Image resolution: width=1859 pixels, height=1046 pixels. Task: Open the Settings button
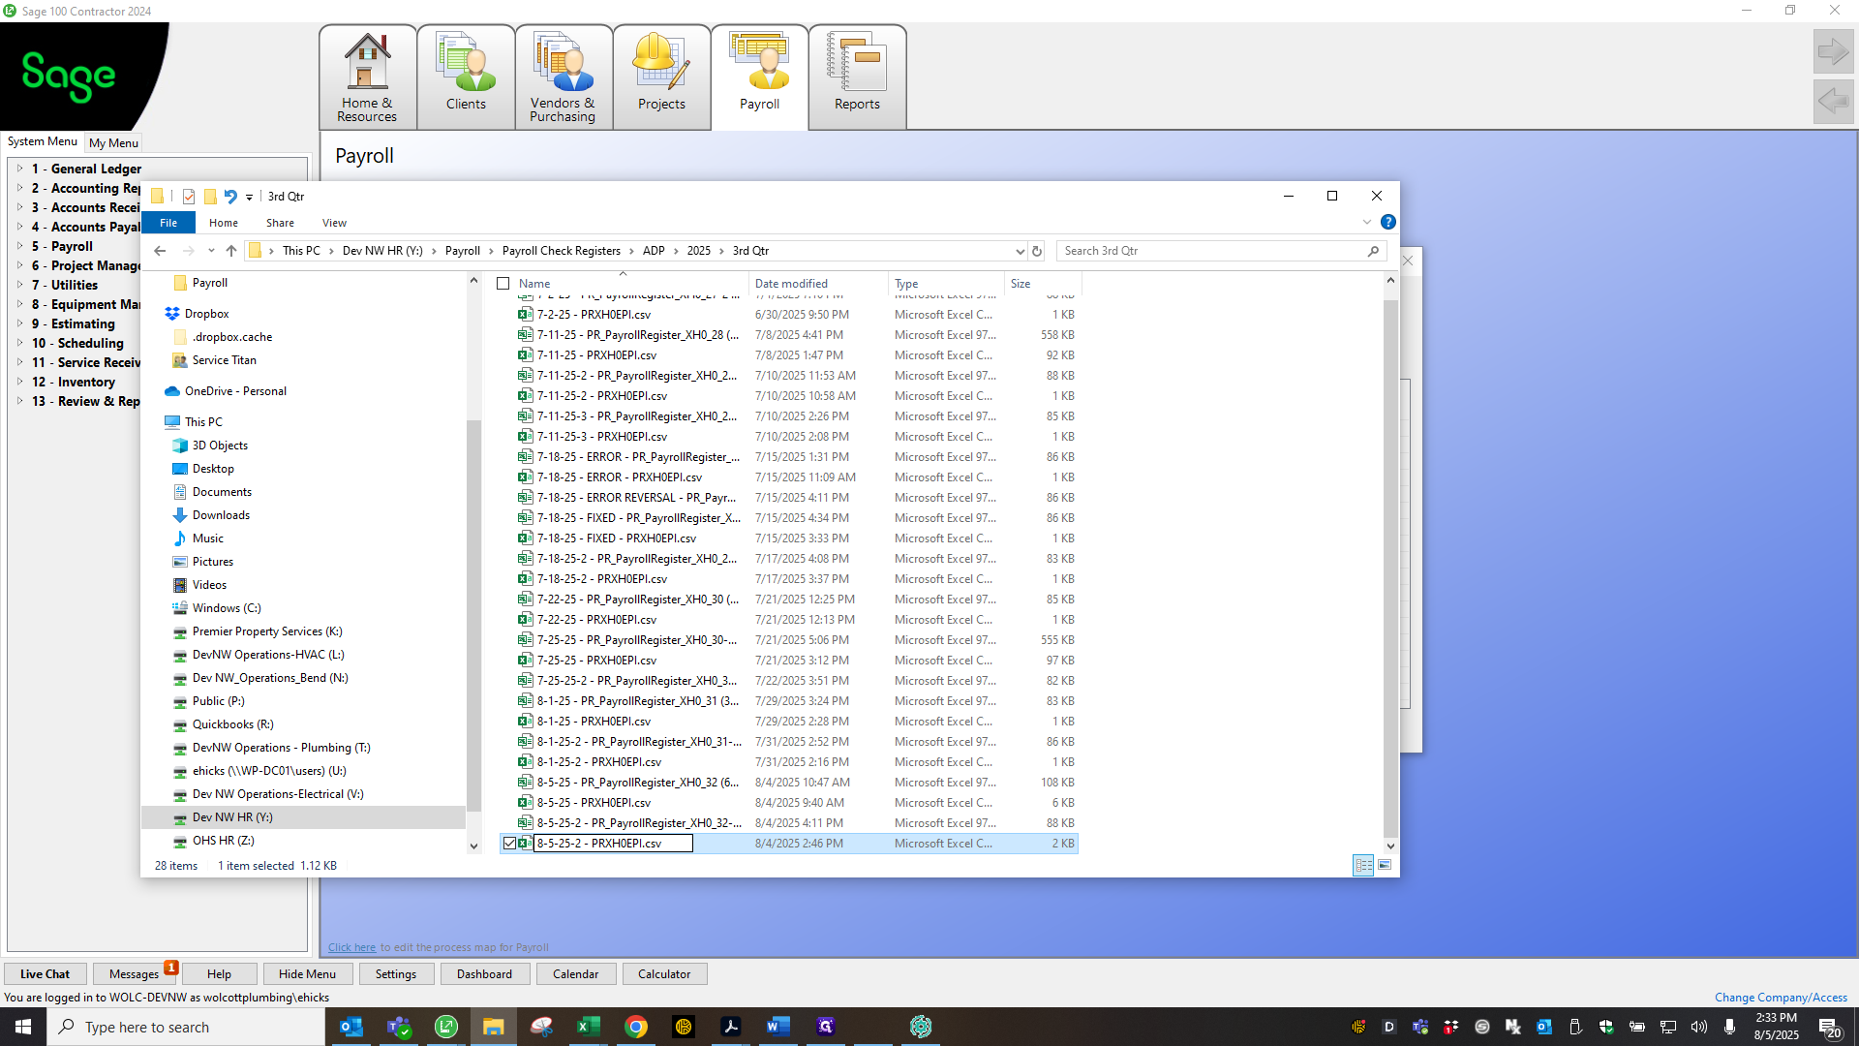395,974
